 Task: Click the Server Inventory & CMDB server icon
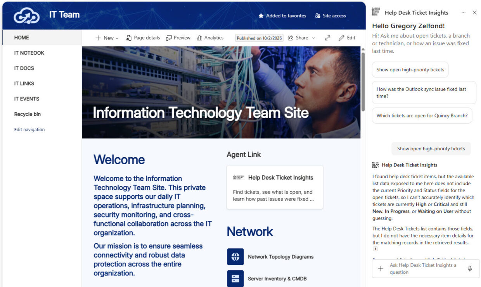(x=235, y=278)
